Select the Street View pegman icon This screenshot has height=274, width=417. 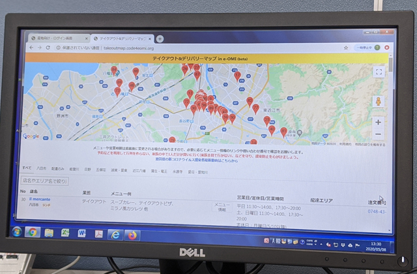[378, 100]
